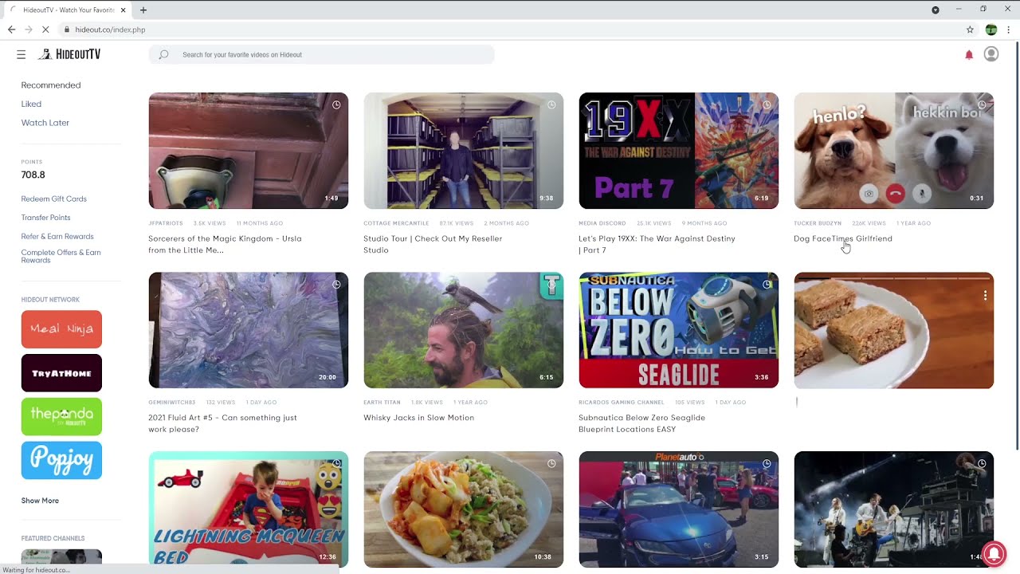The width and height of the screenshot is (1020, 574).
Task: Open MEDIA DISCORD channel name
Action: pos(602,223)
